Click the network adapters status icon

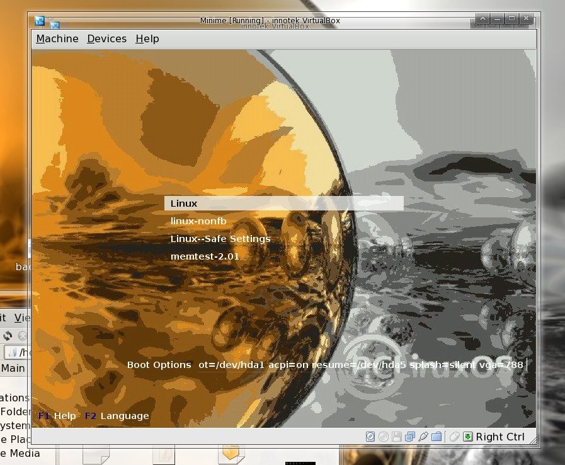(409, 437)
